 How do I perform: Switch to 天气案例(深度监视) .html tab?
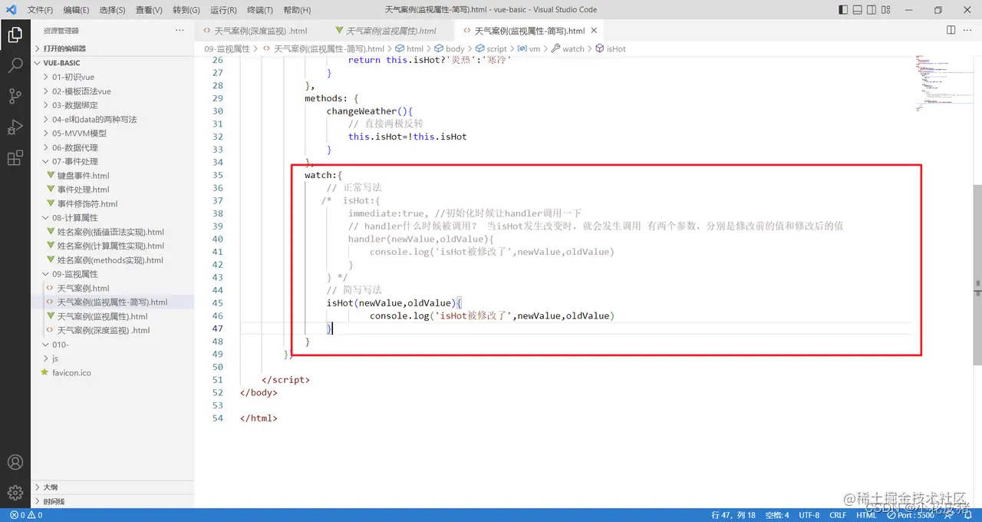[260, 31]
